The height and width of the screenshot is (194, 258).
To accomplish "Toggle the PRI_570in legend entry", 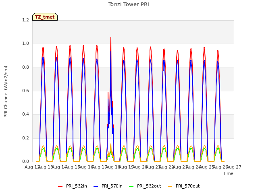I will click(108, 186).
